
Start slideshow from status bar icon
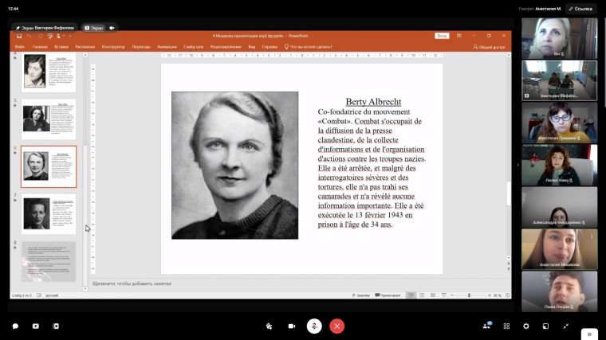click(443, 295)
